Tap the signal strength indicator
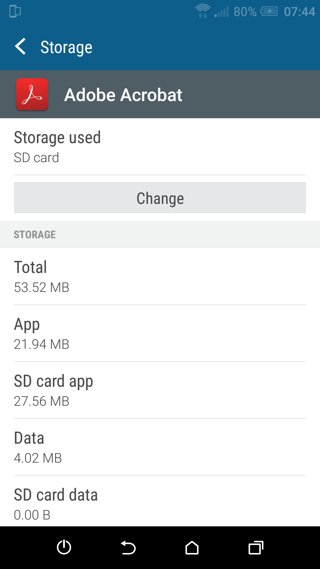This screenshot has width=320, height=569. point(222,12)
